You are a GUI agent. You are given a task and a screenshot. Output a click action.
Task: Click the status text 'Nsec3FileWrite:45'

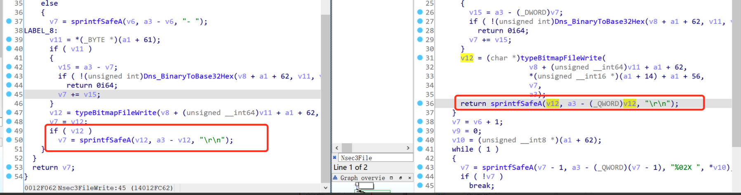pos(92,188)
